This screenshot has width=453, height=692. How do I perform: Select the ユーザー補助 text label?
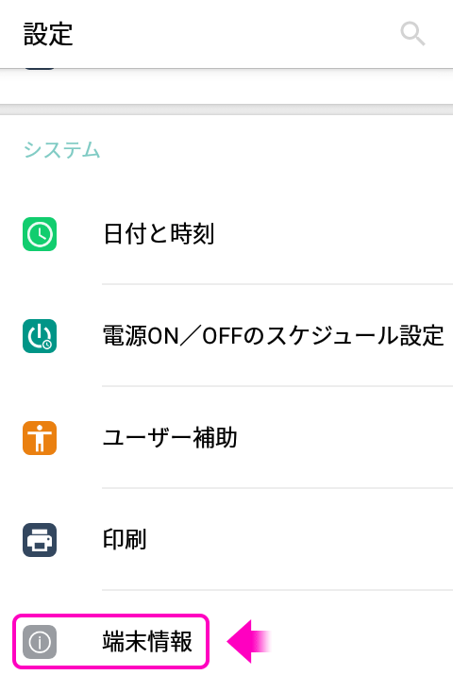170,438
